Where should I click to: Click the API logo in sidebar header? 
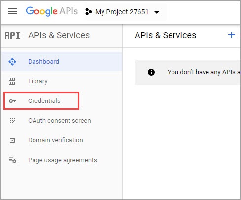[12, 35]
